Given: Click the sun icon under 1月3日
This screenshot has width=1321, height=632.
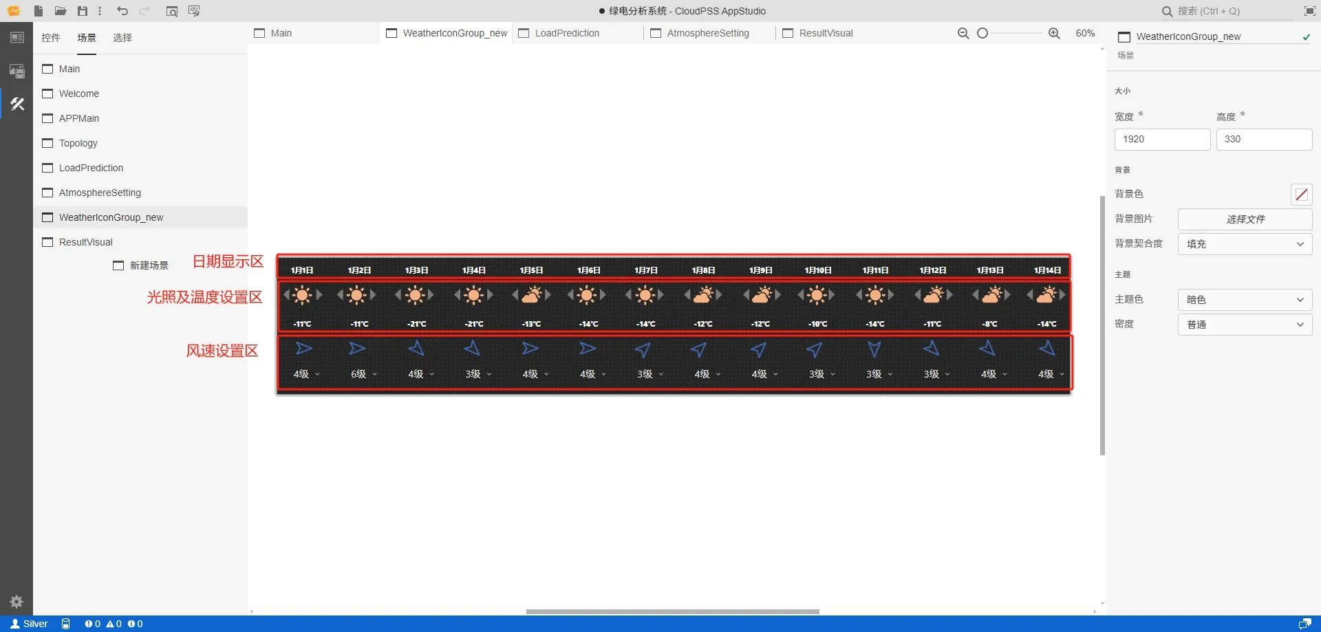Looking at the screenshot, I should tap(415, 296).
